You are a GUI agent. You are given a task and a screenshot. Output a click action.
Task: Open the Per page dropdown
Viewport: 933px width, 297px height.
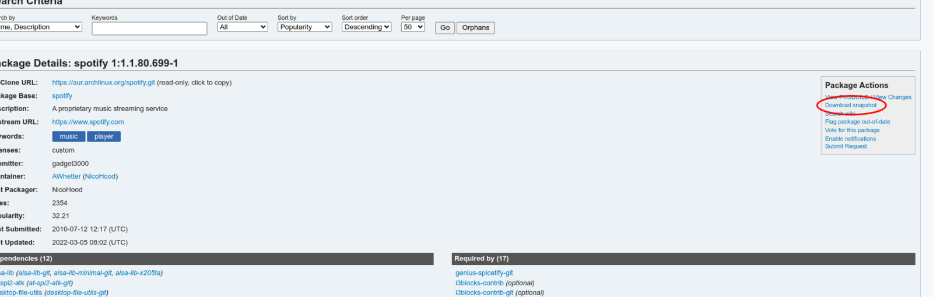[x=413, y=27]
